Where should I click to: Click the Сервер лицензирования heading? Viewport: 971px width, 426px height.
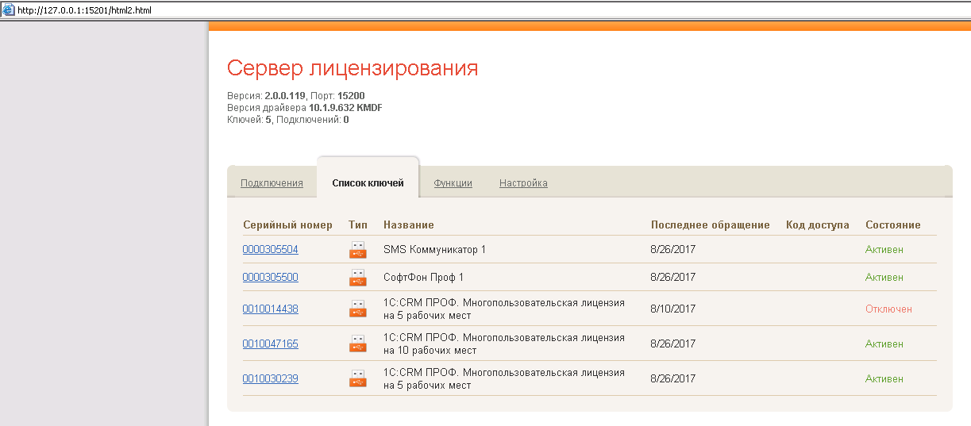(x=353, y=68)
